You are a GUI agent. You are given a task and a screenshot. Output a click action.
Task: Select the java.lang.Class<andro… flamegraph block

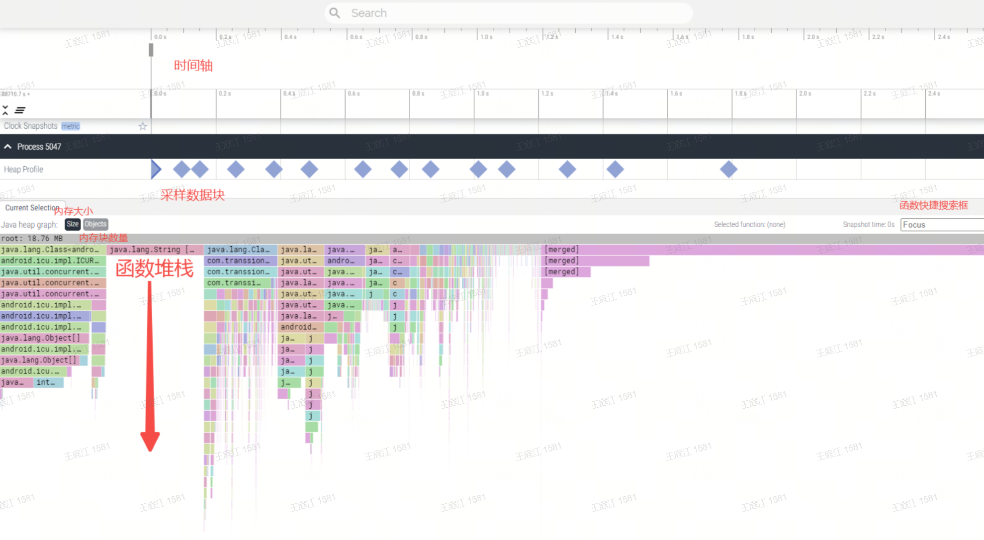[53, 250]
